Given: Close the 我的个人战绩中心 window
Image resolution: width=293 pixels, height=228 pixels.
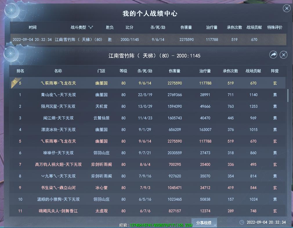Looking at the screenshot, I should click(287, 8).
